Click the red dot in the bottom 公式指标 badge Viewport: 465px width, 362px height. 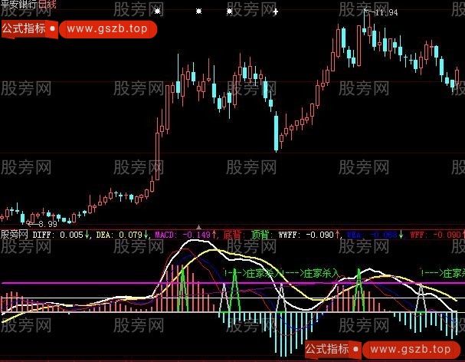click(x=354, y=349)
